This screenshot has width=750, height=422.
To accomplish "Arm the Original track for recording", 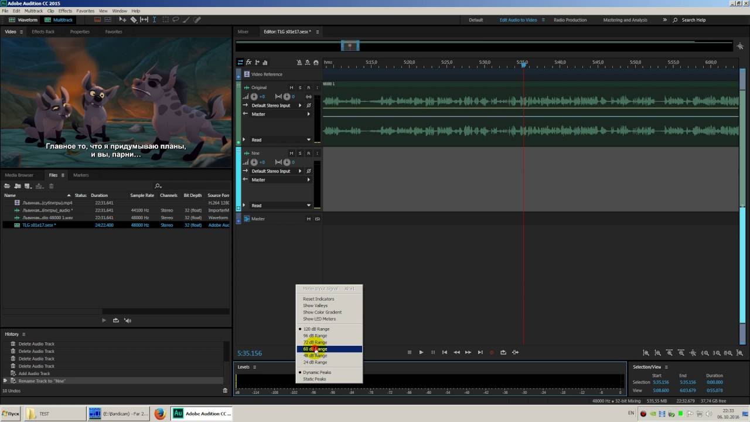I will [x=308, y=88].
